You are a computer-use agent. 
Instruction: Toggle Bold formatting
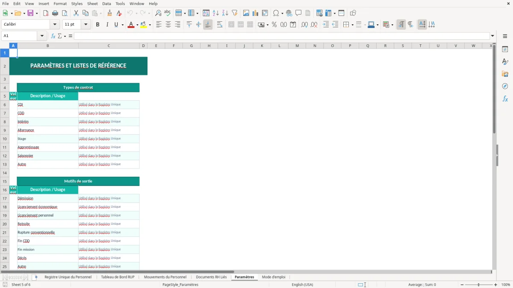point(98,25)
